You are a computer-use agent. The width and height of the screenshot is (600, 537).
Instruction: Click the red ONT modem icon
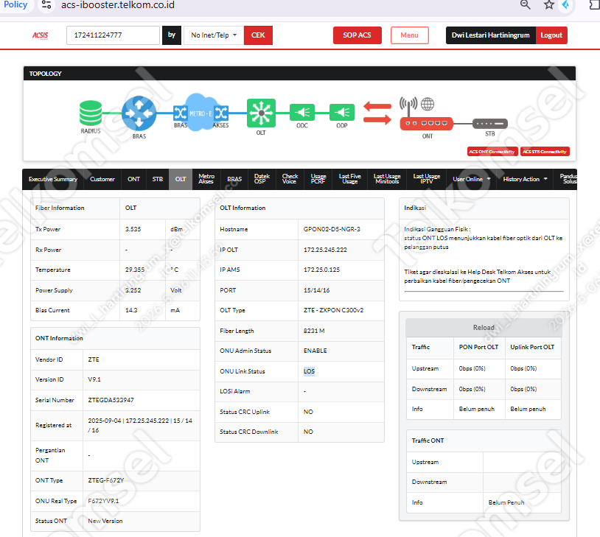point(426,124)
